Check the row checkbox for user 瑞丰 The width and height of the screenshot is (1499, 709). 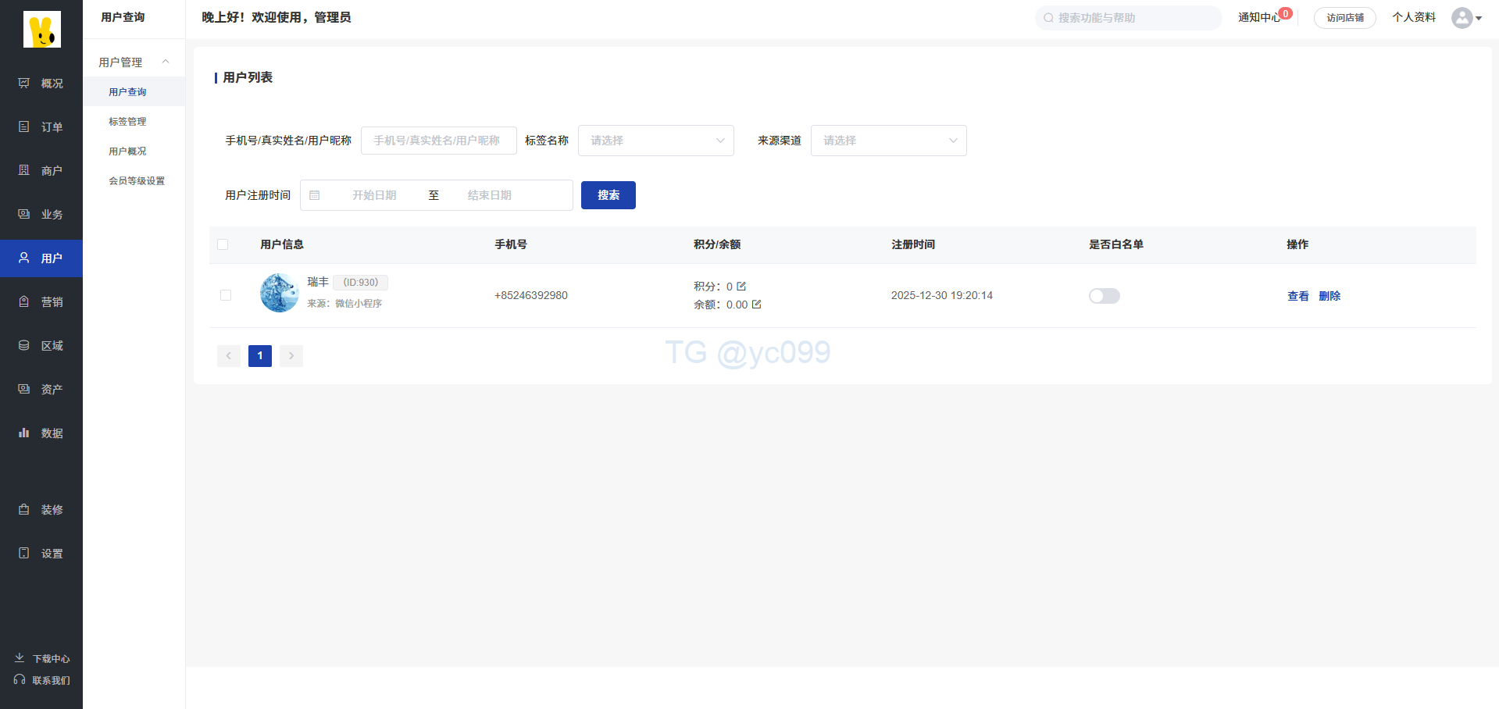point(226,295)
